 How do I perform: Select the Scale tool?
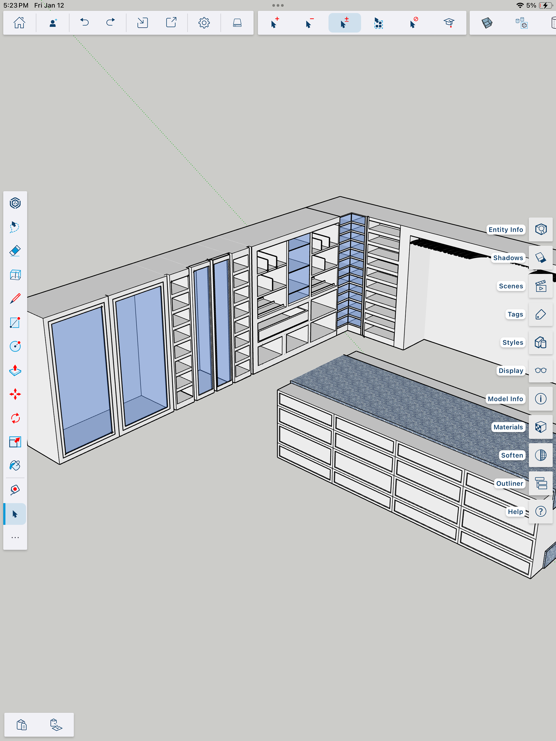point(15,442)
